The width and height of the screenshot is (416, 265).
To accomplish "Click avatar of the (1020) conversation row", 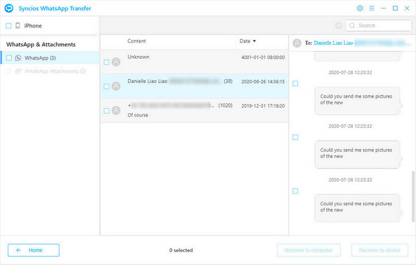I will (116, 111).
